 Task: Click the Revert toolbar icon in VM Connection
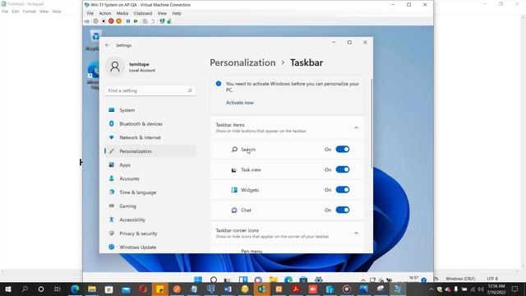point(153,21)
